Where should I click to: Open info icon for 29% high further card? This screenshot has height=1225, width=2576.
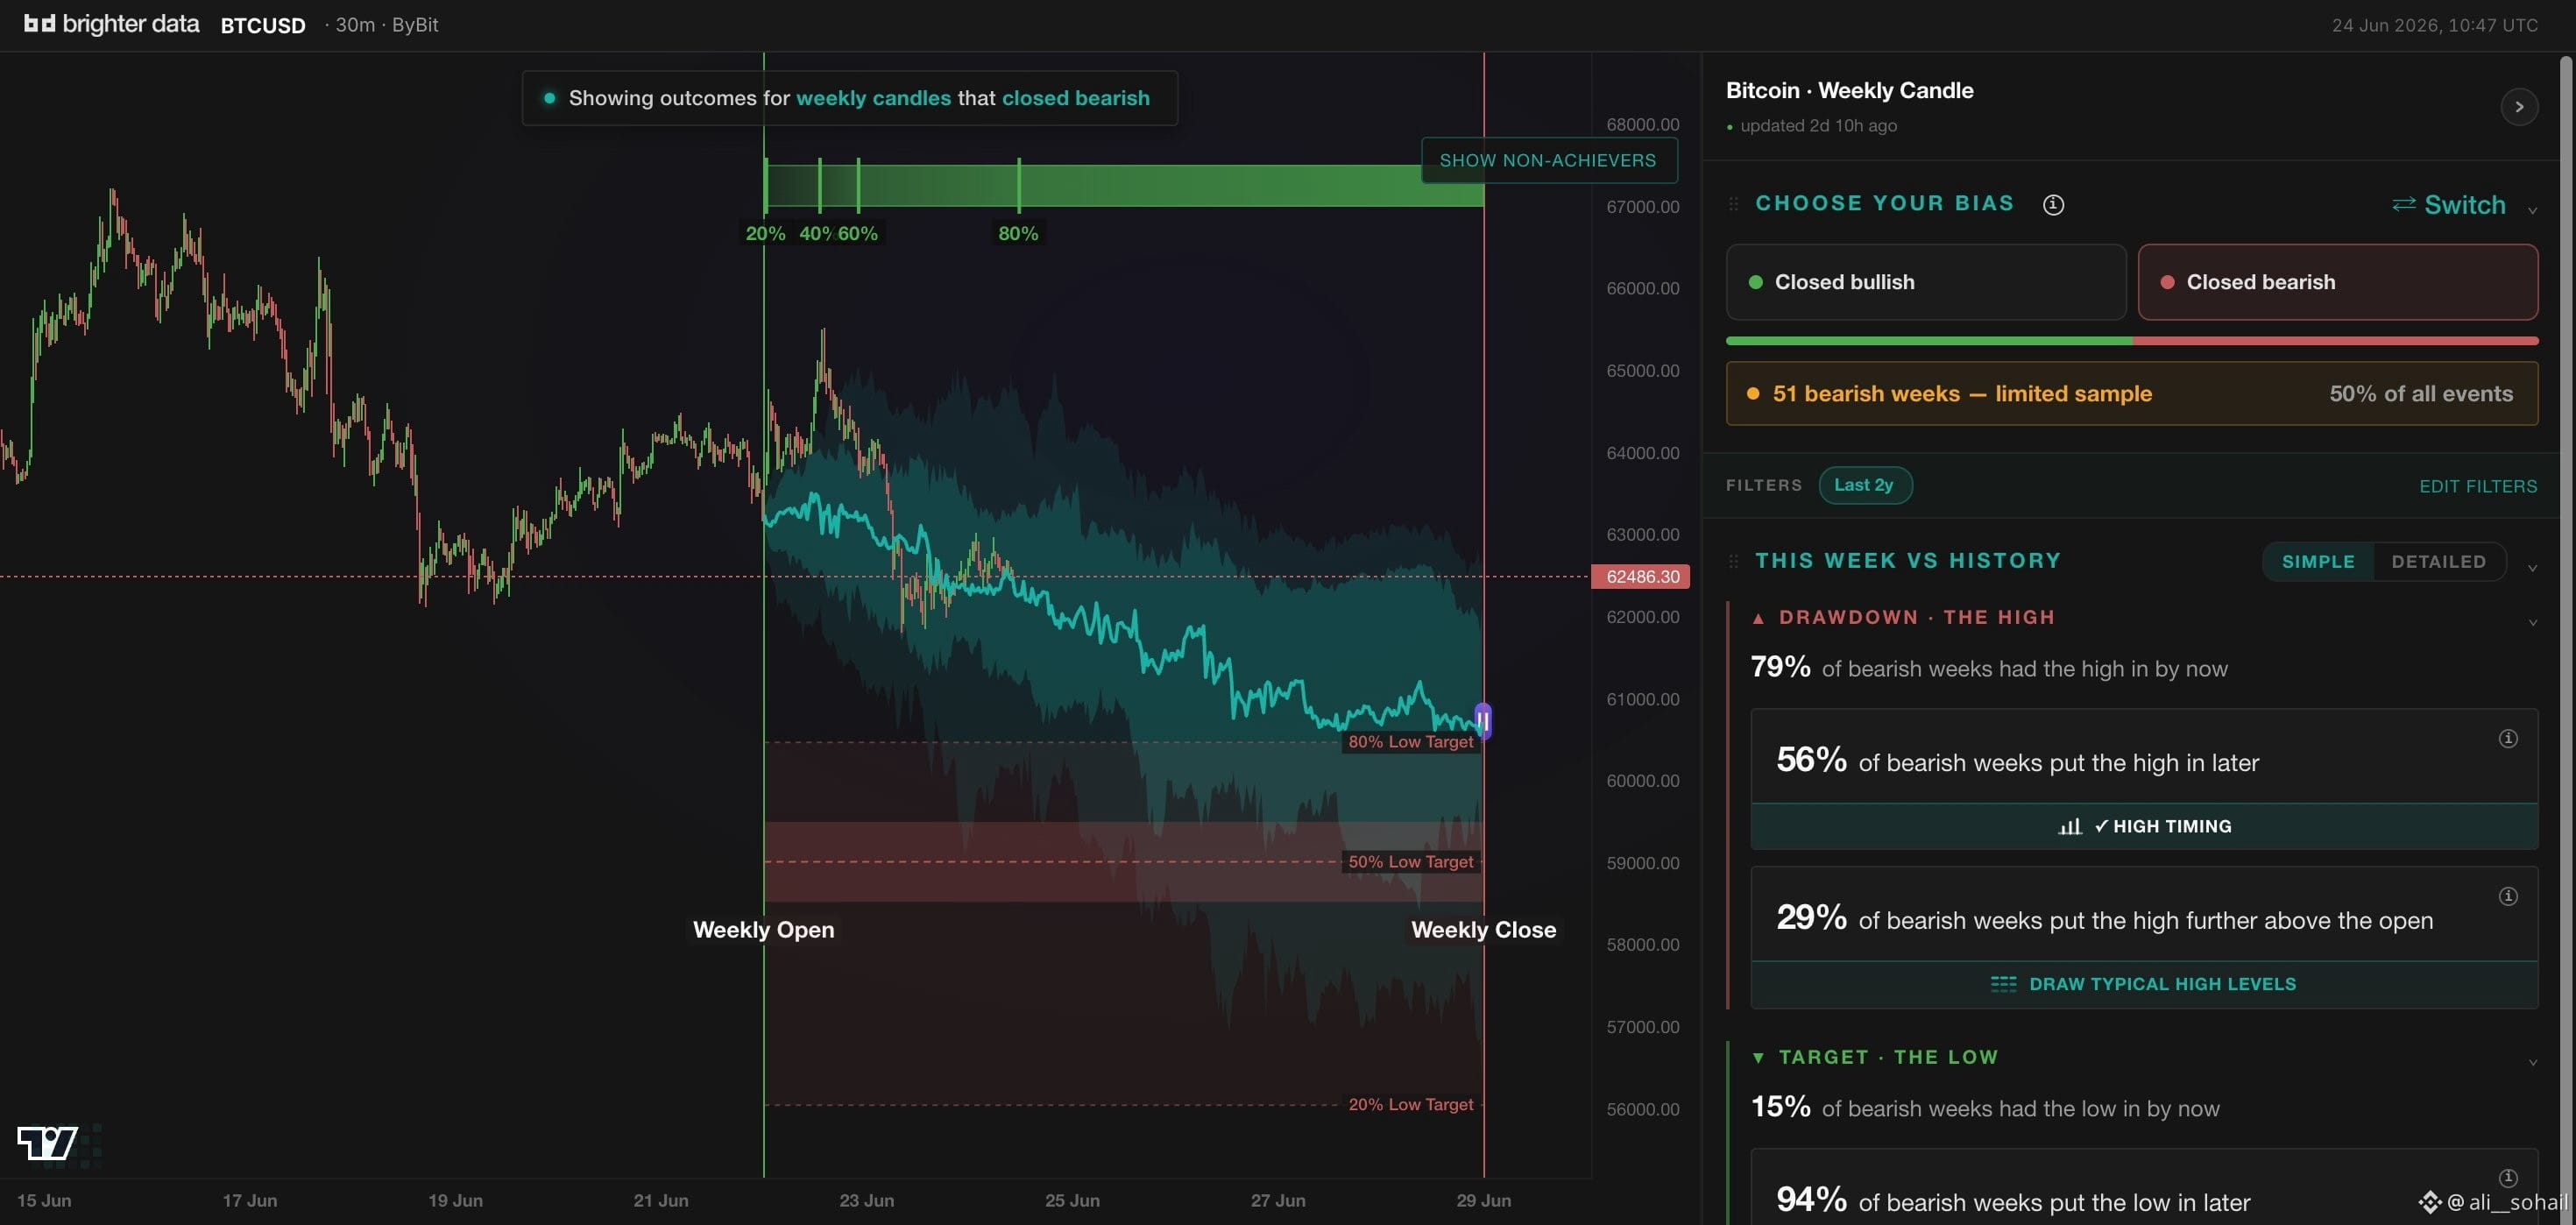coord(2508,896)
